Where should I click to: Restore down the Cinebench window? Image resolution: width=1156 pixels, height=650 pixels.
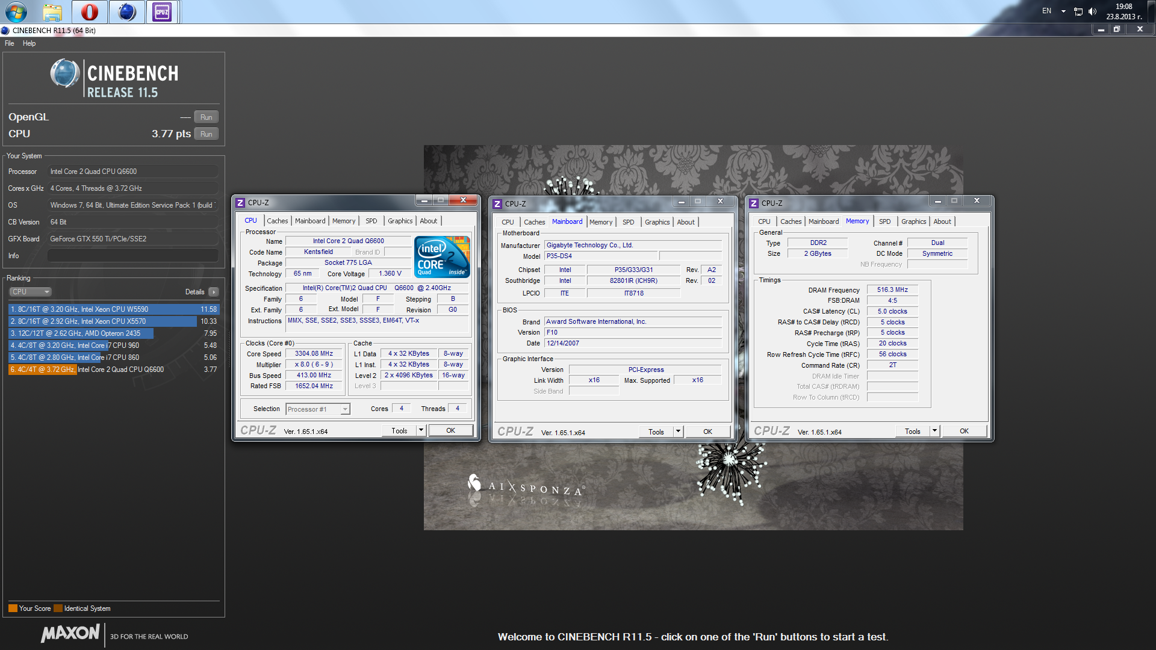click(1117, 29)
